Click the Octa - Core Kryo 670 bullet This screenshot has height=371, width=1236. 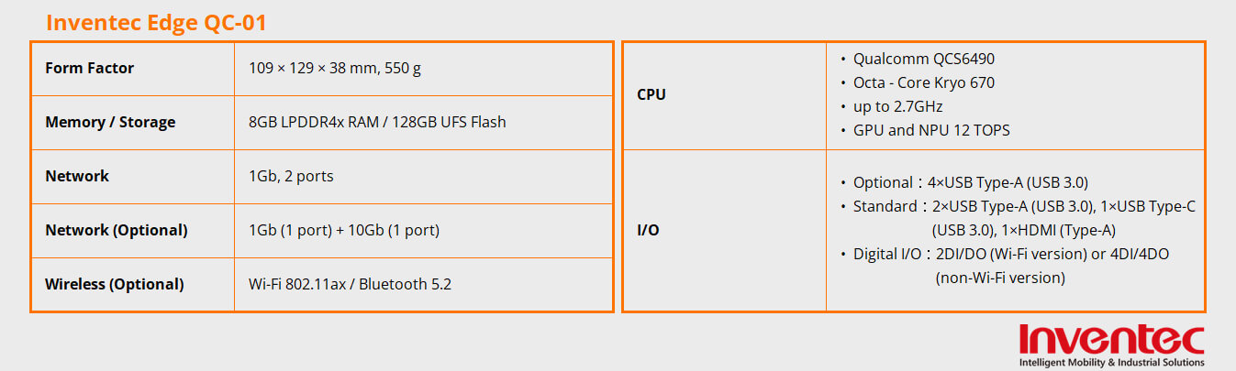[923, 82]
